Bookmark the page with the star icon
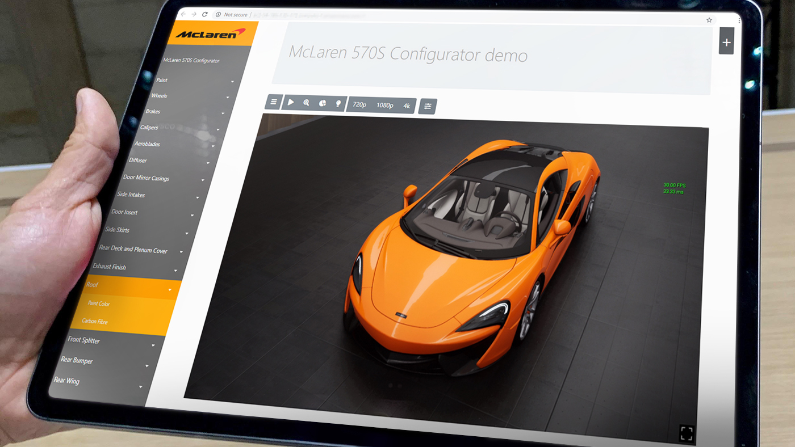Screen dimensions: 795x447 pos(709,20)
